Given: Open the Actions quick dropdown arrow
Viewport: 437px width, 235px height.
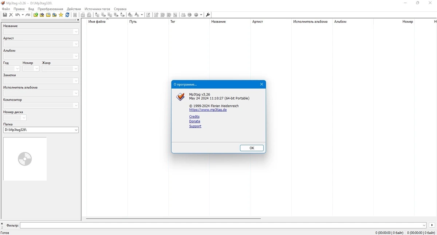Looking at the screenshot, I should [x=142, y=15].
